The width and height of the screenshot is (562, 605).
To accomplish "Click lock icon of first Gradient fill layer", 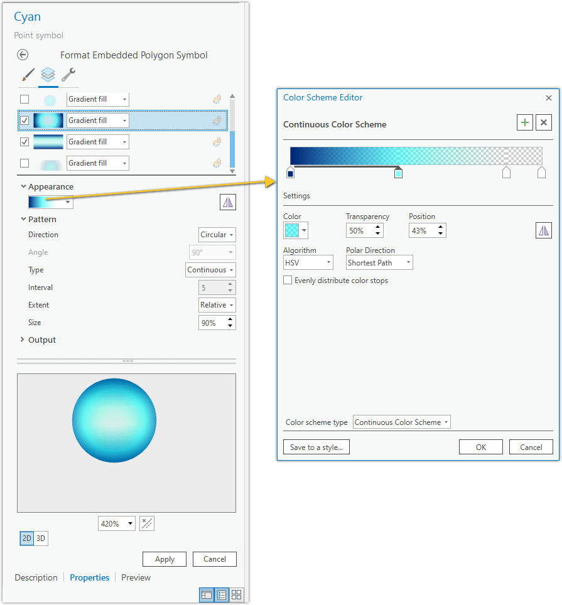I will [217, 100].
